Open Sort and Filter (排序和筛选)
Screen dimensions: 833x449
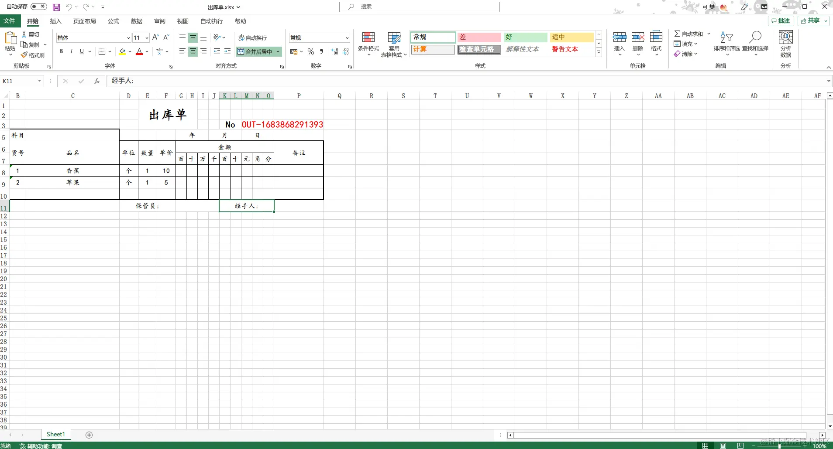726,43
